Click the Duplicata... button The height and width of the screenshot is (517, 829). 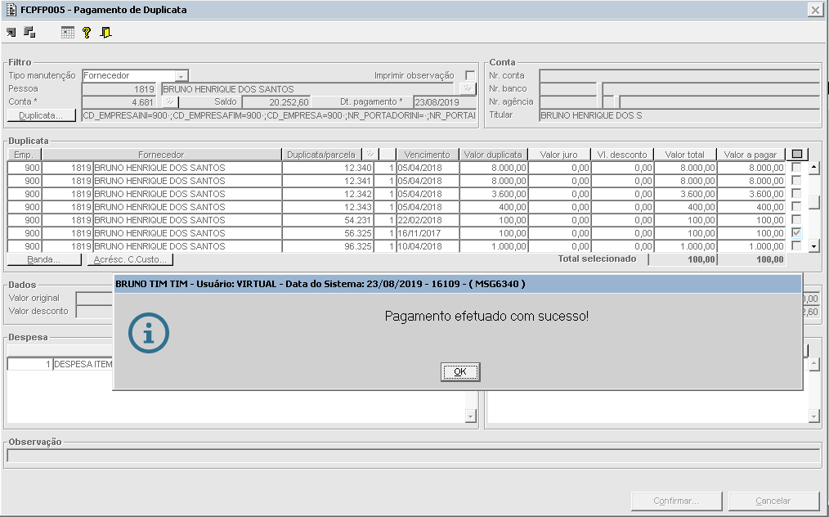coord(41,115)
